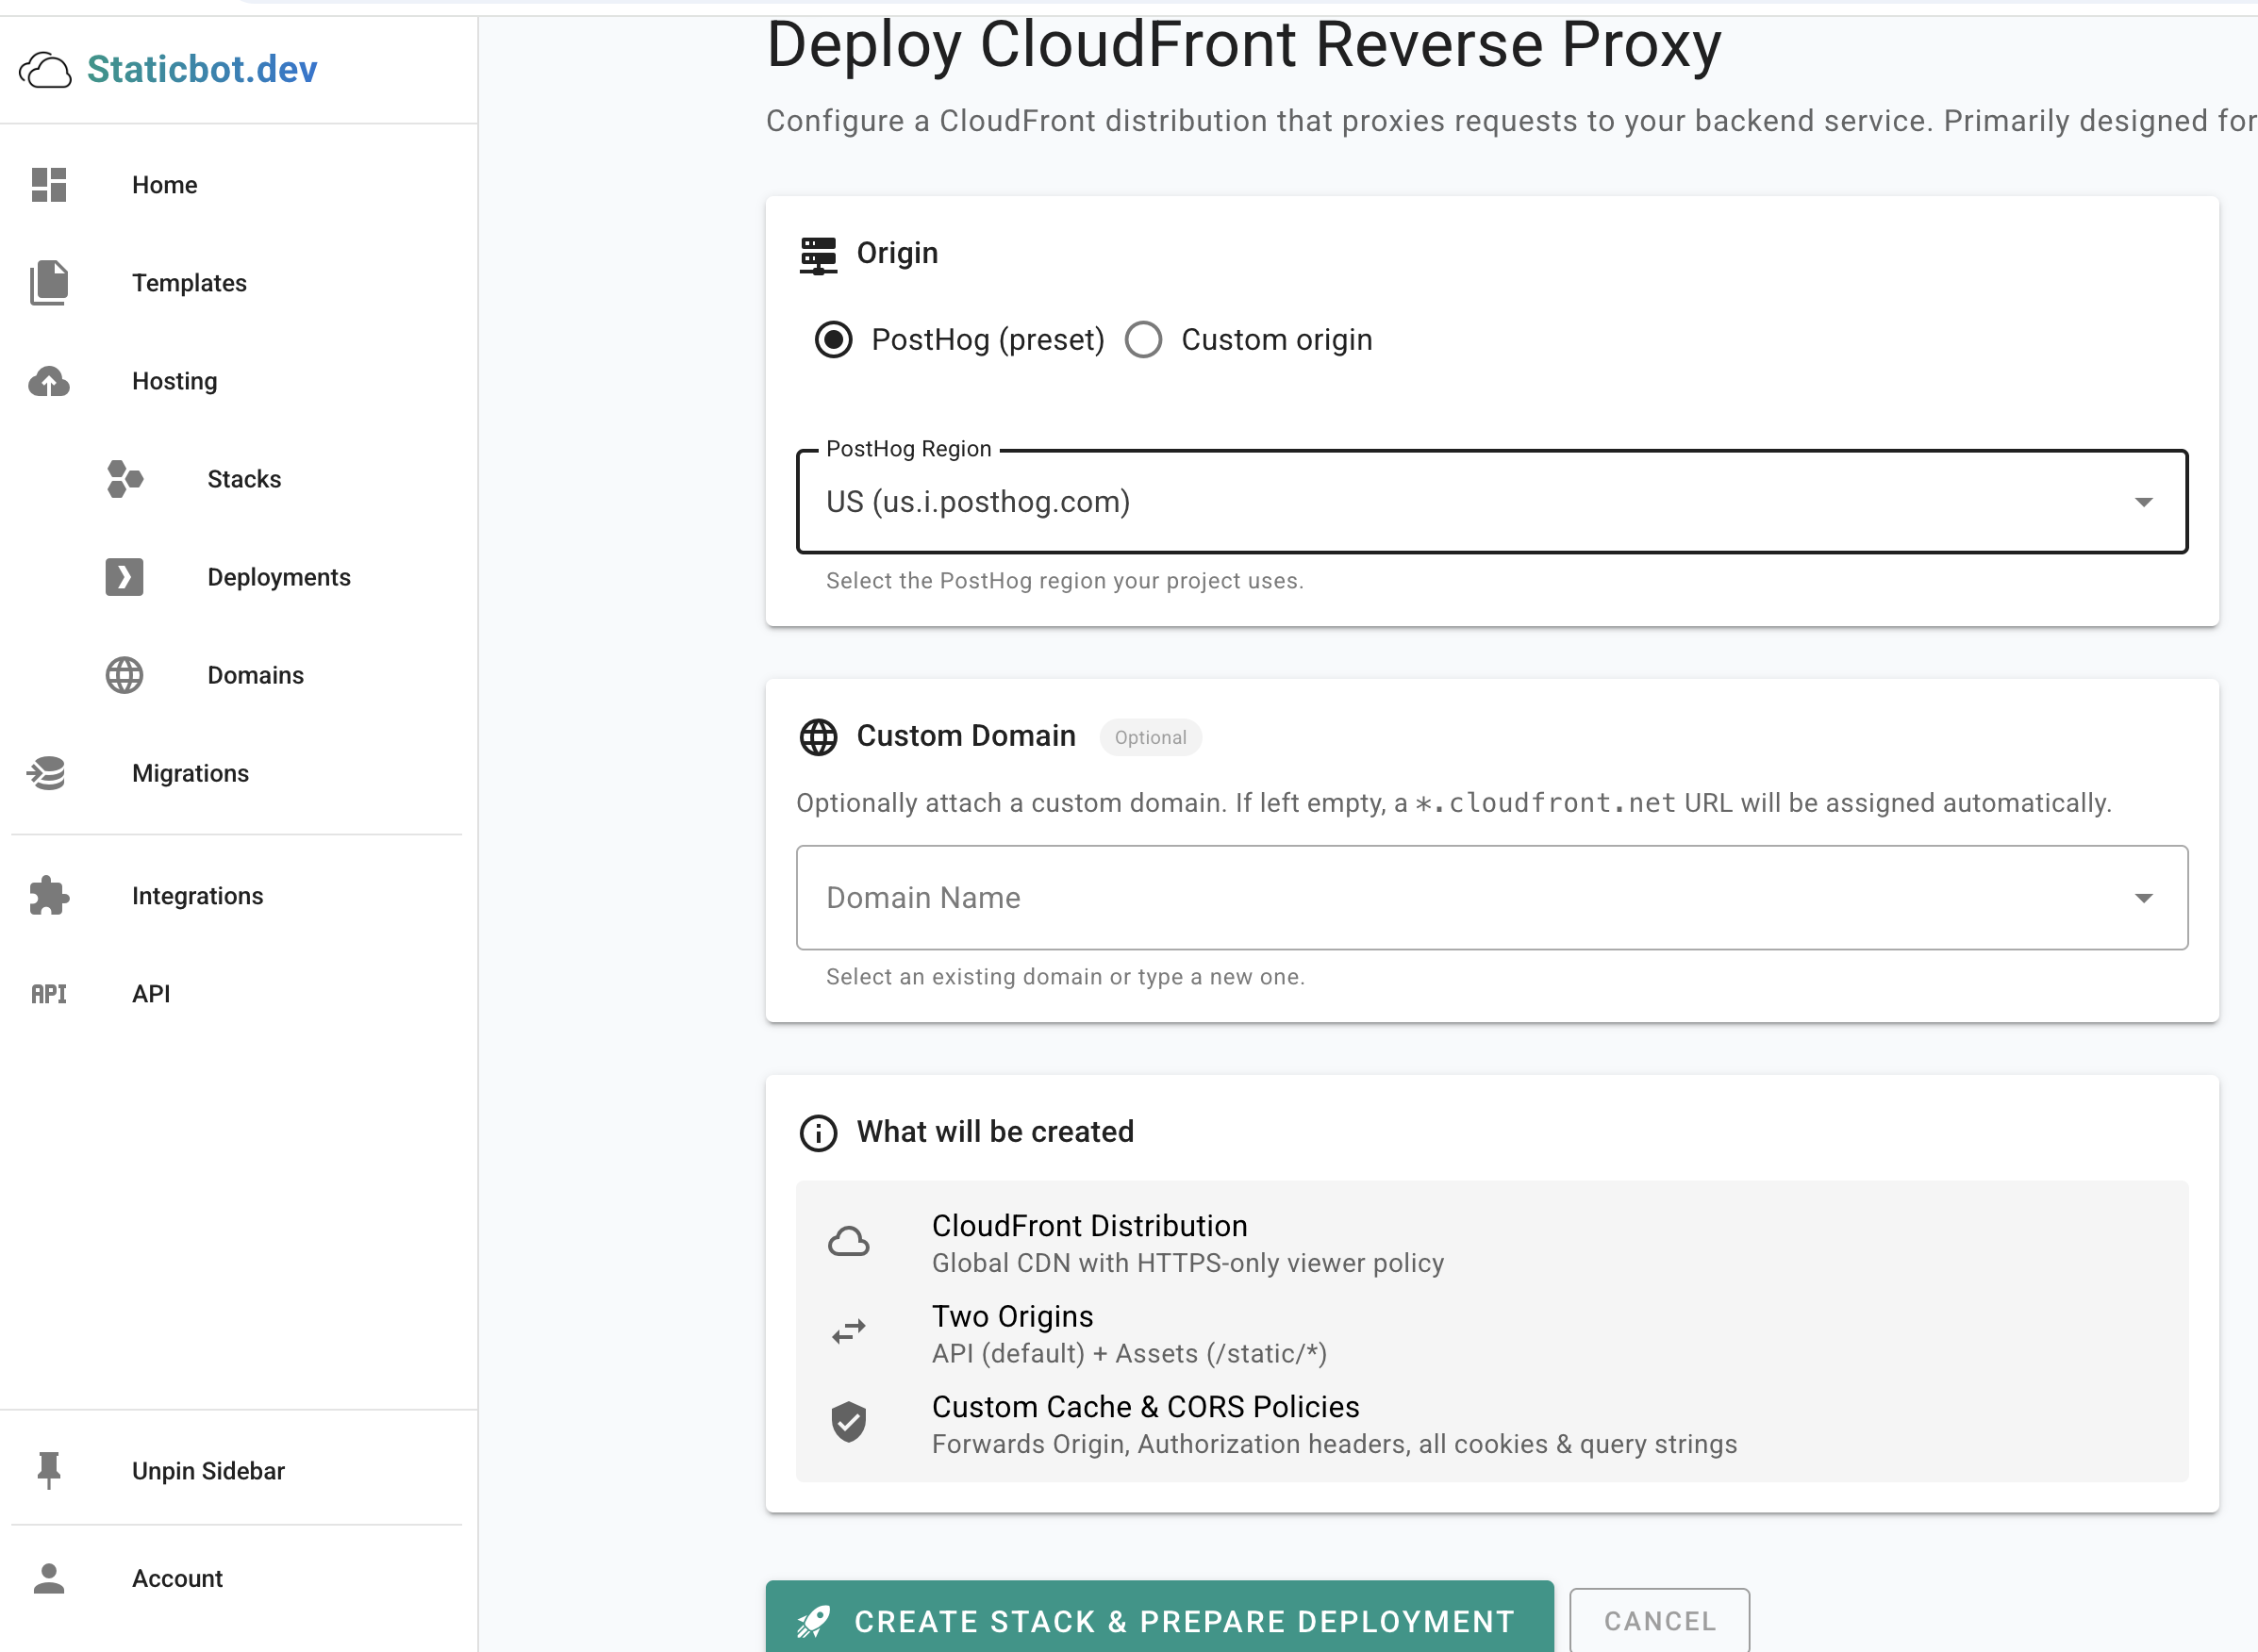Click the shield check icon for CORS Policies

[848, 1422]
